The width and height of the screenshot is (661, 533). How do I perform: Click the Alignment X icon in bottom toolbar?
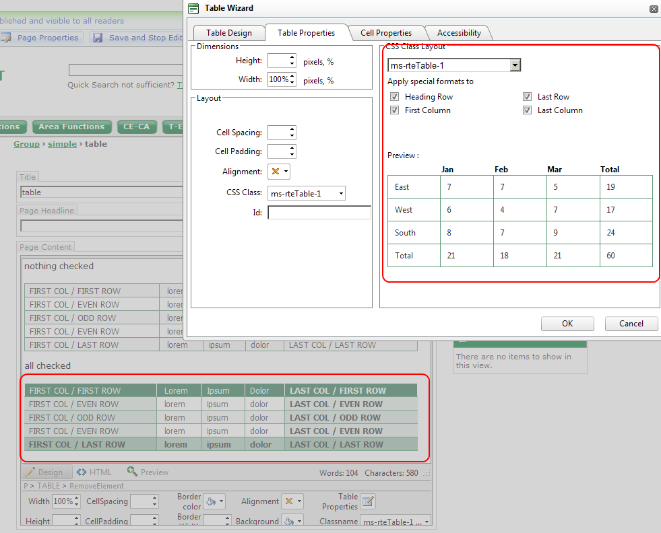pyautogui.click(x=289, y=501)
